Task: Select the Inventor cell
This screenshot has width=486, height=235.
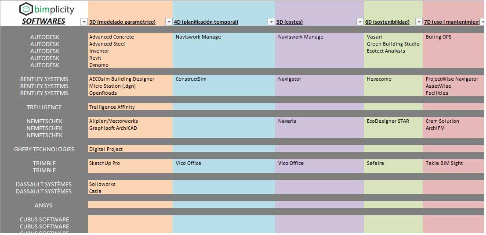Action: [99, 51]
